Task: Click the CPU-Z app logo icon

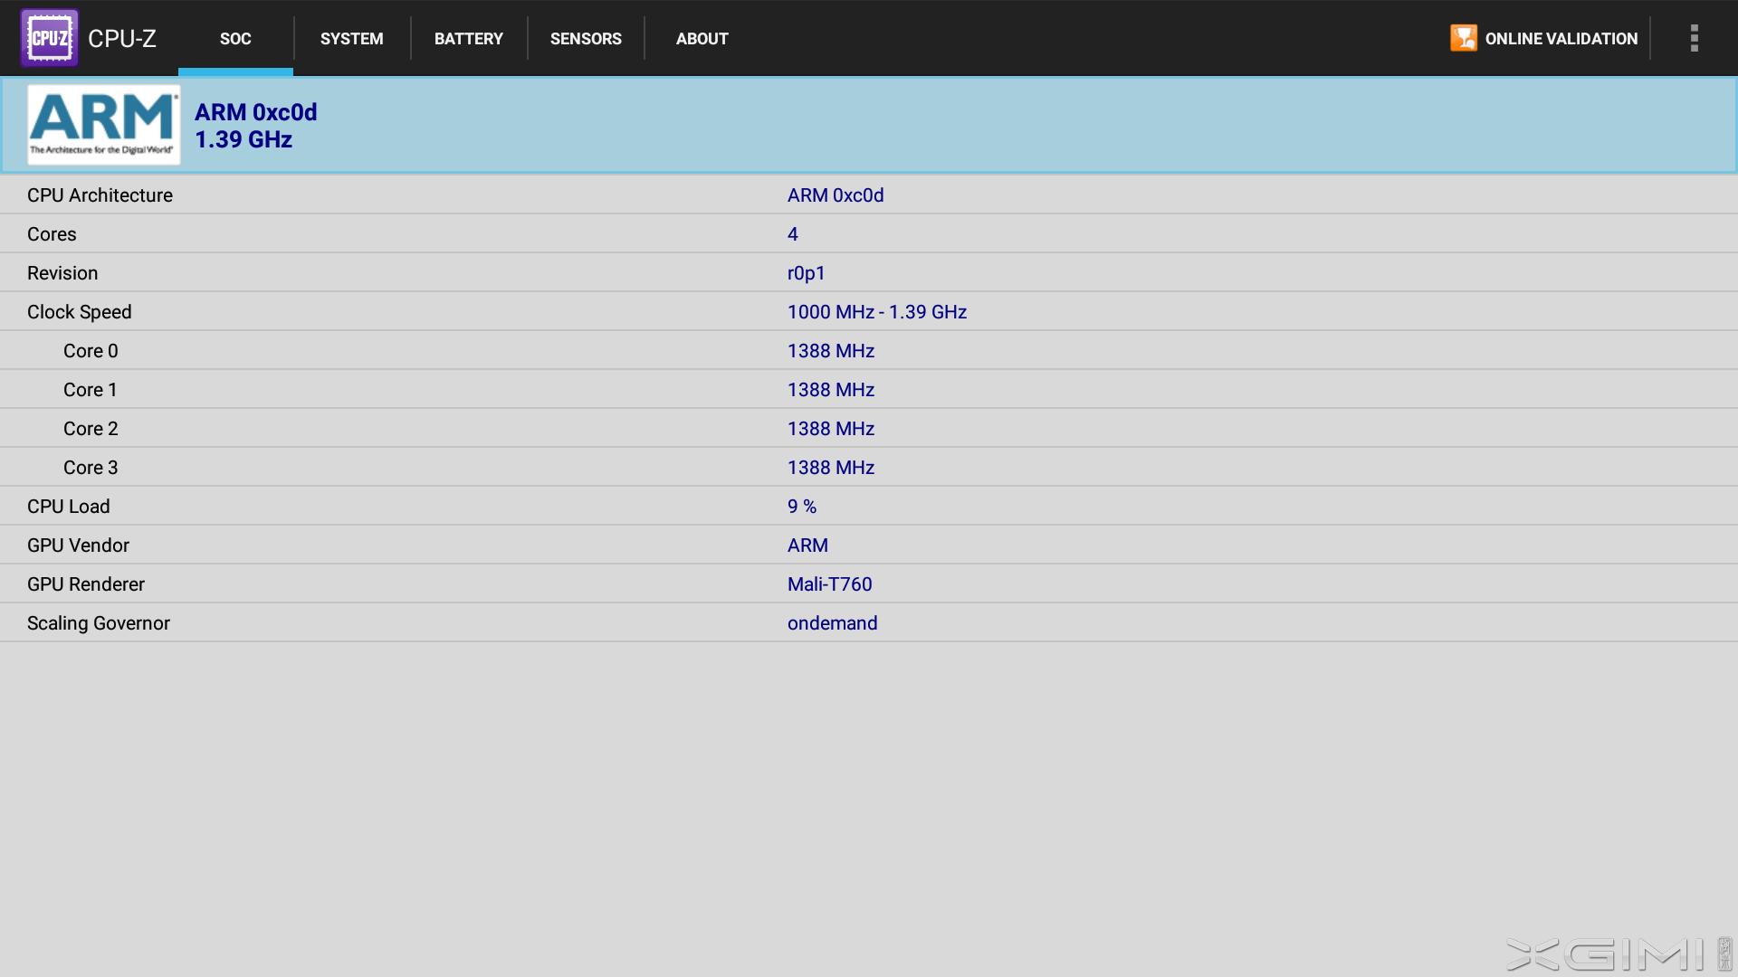Action: click(49, 38)
